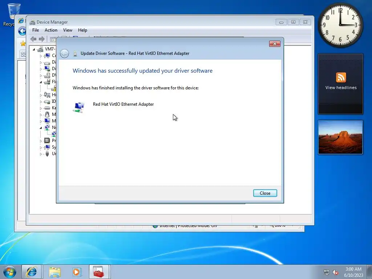Select the Floppy drive controllers icon
372x279 pixels.
47,82
